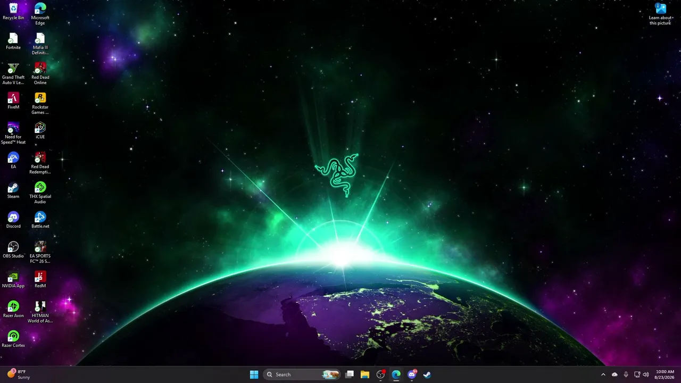The width and height of the screenshot is (681, 383).
Task: Select the Fortnite desktop shortcut
Action: (13, 41)
